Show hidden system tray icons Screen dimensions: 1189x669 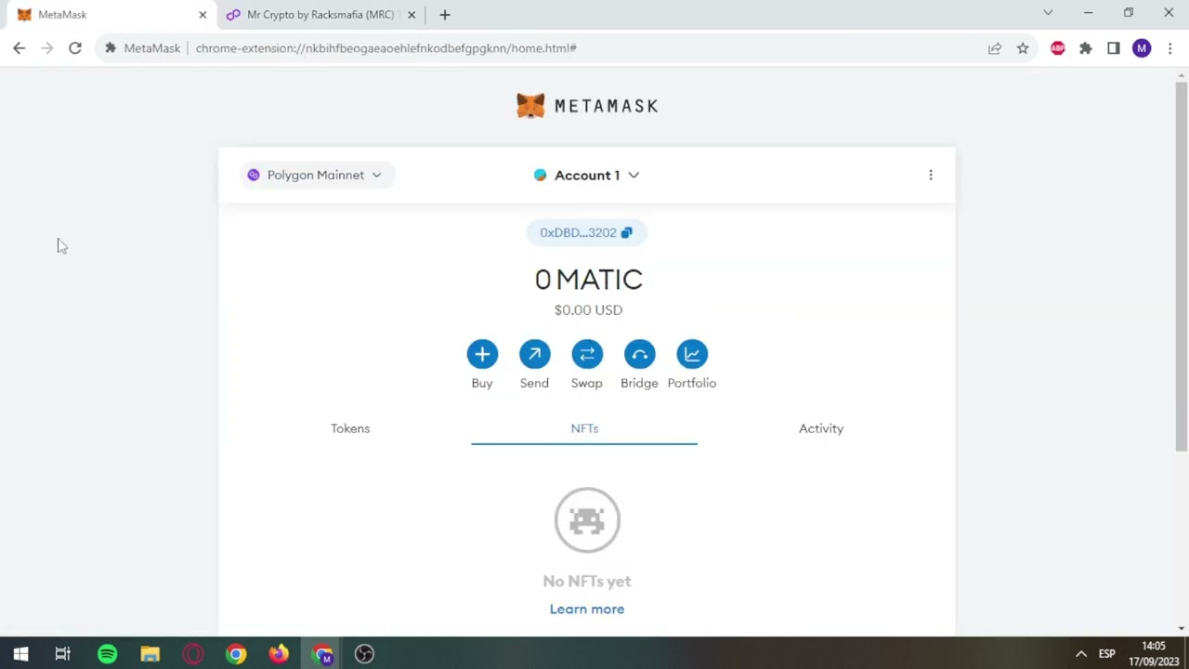point(1080,654)
